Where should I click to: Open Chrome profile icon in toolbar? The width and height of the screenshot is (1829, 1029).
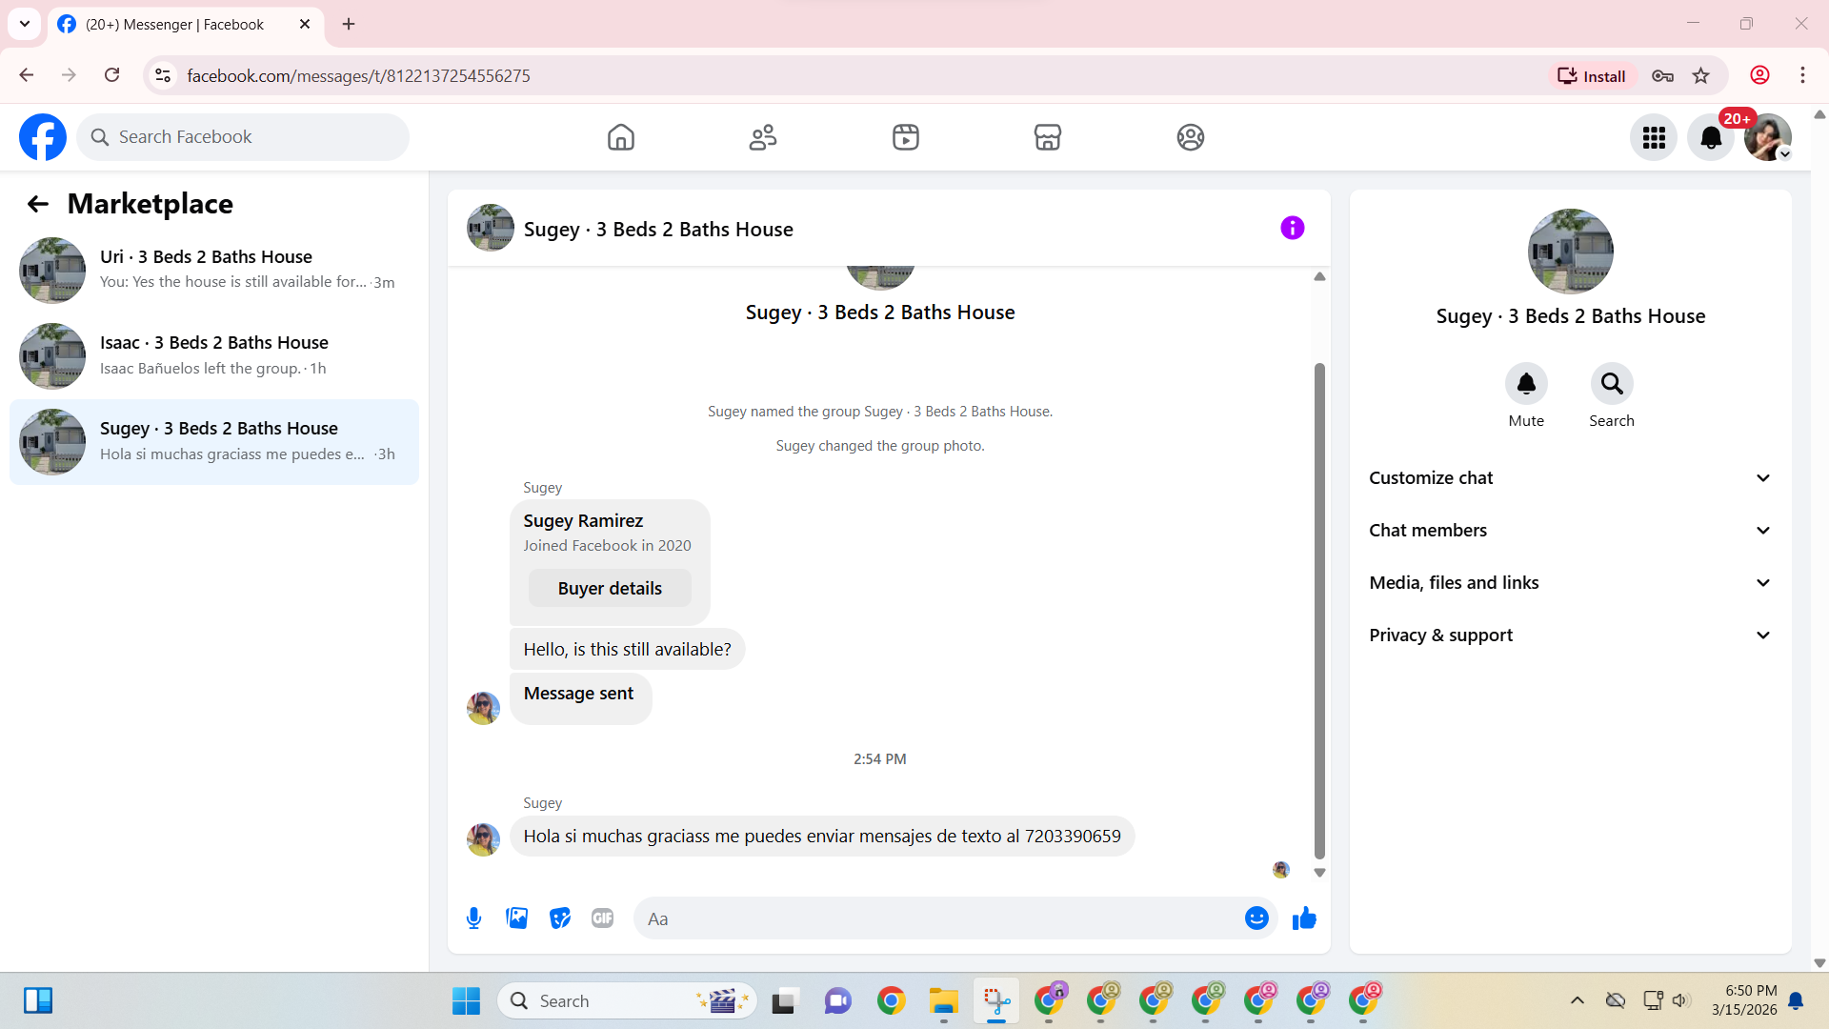pyautogui.click(x=1759, y=75)
